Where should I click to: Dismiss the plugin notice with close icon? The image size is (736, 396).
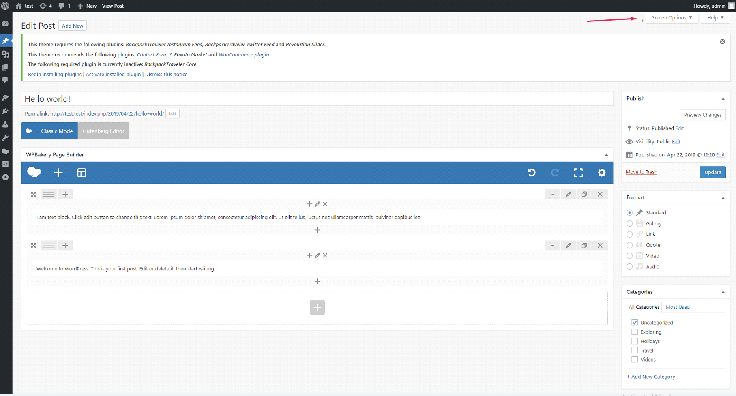(x=722, y=42)
